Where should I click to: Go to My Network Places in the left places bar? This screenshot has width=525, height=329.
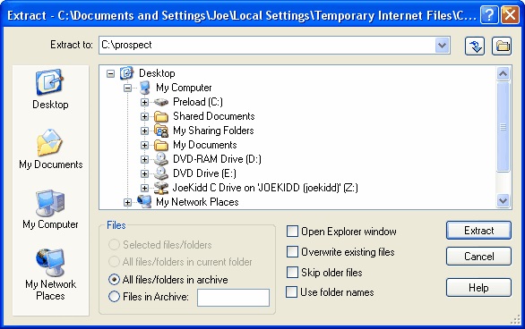coord(50,274)
